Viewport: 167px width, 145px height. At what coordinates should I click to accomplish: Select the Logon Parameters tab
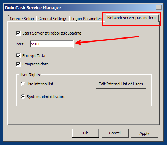click(x=87, y=19)
